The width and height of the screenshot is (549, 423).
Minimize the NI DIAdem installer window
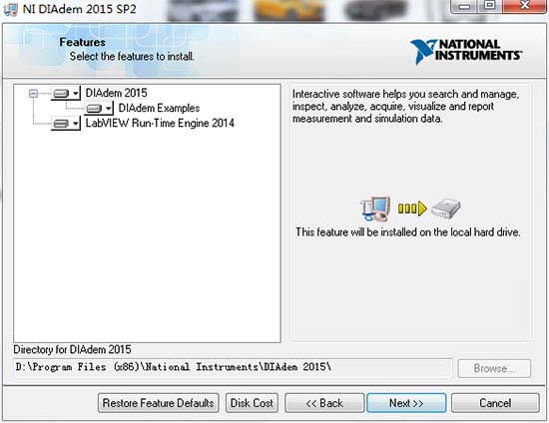464,6
